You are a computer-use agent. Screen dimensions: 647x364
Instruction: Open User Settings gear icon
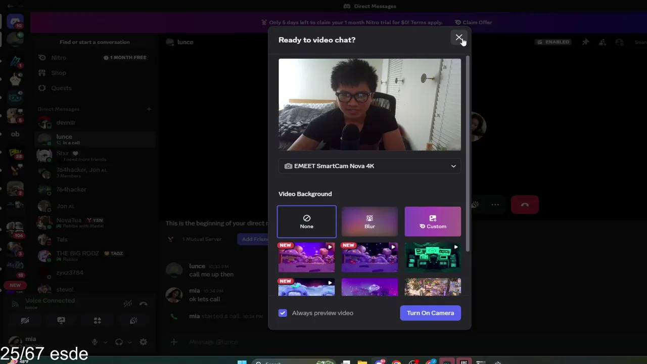[x=143, y=342]
